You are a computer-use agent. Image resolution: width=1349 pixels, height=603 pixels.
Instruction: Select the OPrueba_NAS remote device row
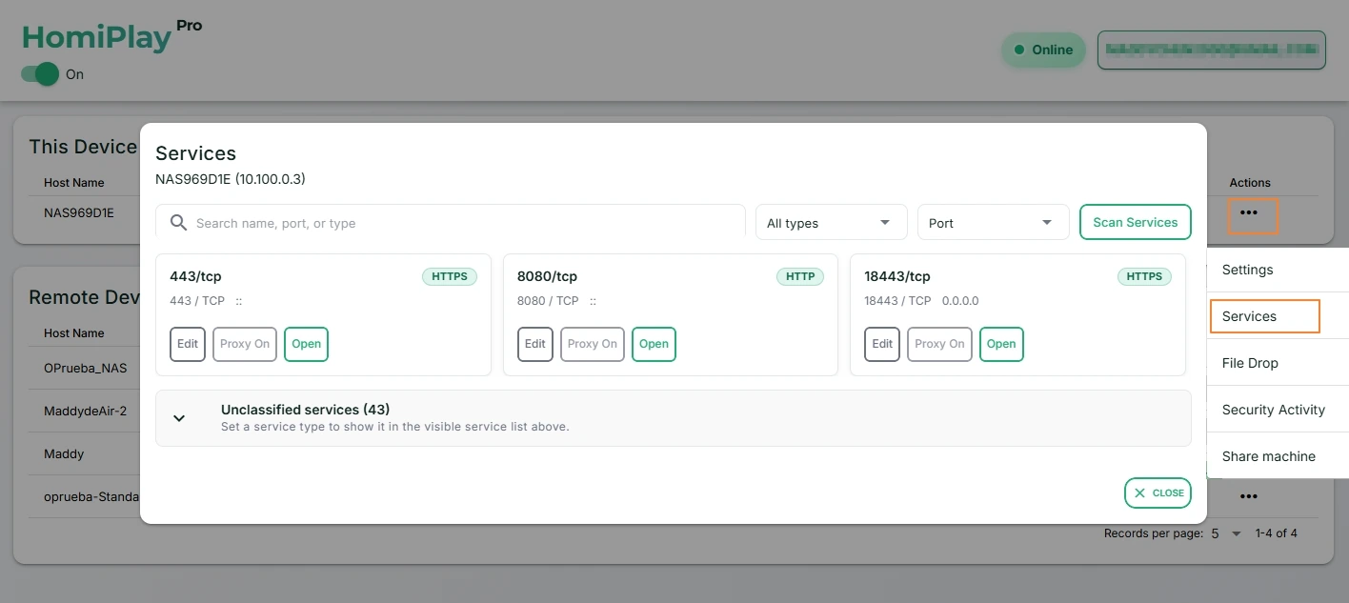[85, 368]
